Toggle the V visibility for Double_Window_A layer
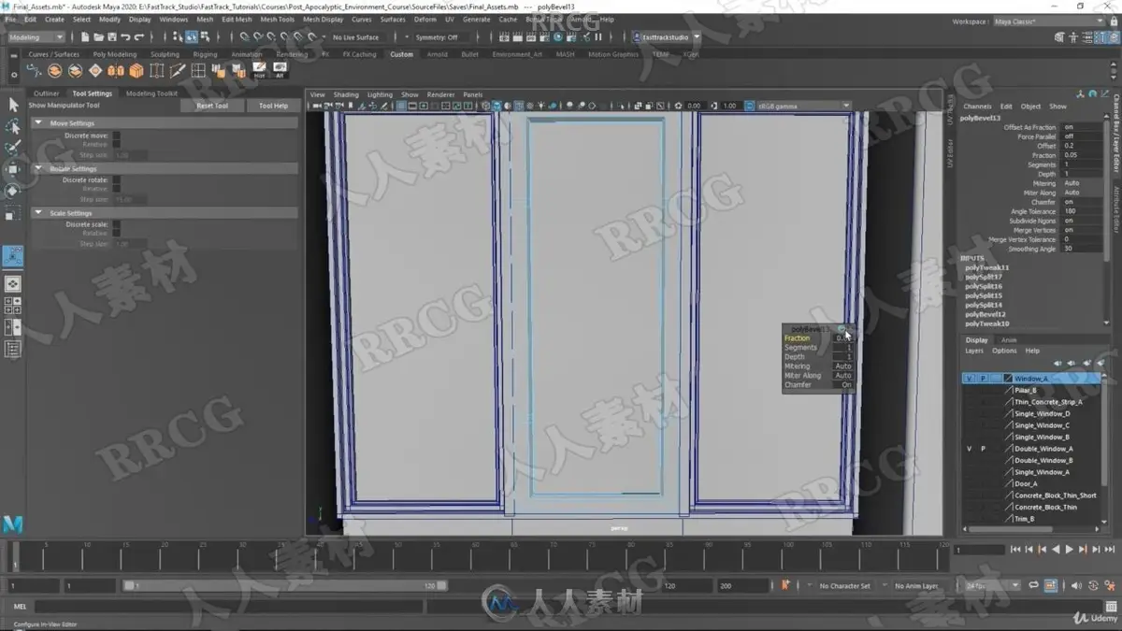Screen dimensions: 1122x631 (969, 449)
